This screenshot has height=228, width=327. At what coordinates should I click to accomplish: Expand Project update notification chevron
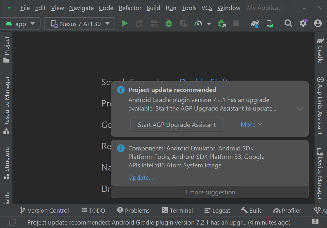[x=300, y=109]
